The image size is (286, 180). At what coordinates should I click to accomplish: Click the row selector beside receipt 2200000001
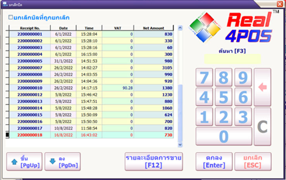(7, 34)
